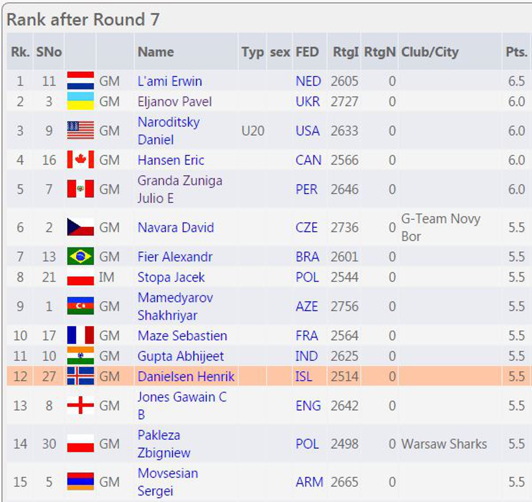Click the Peru flag icon

click(x=80, y=189)
